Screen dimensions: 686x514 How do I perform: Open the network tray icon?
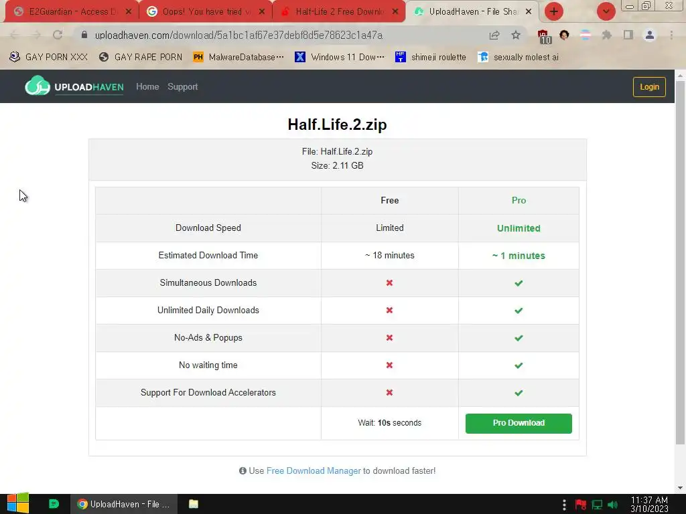(597, 505)
